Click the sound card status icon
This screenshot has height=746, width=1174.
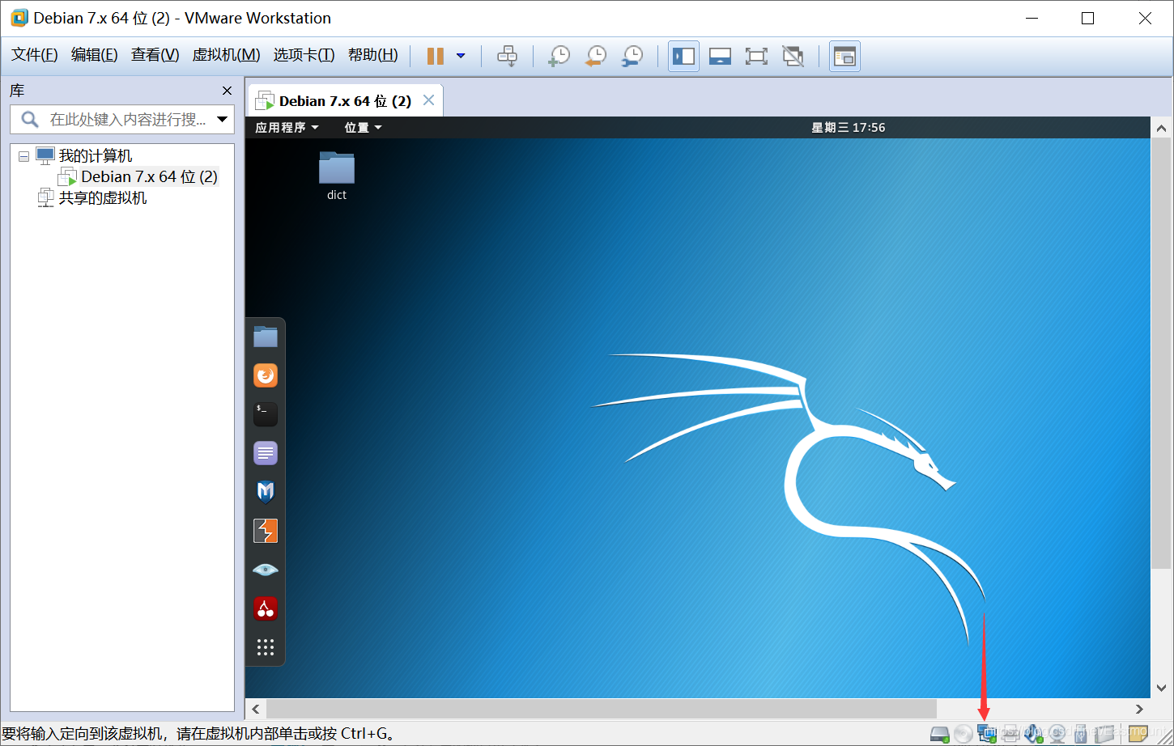point(1034,733)
